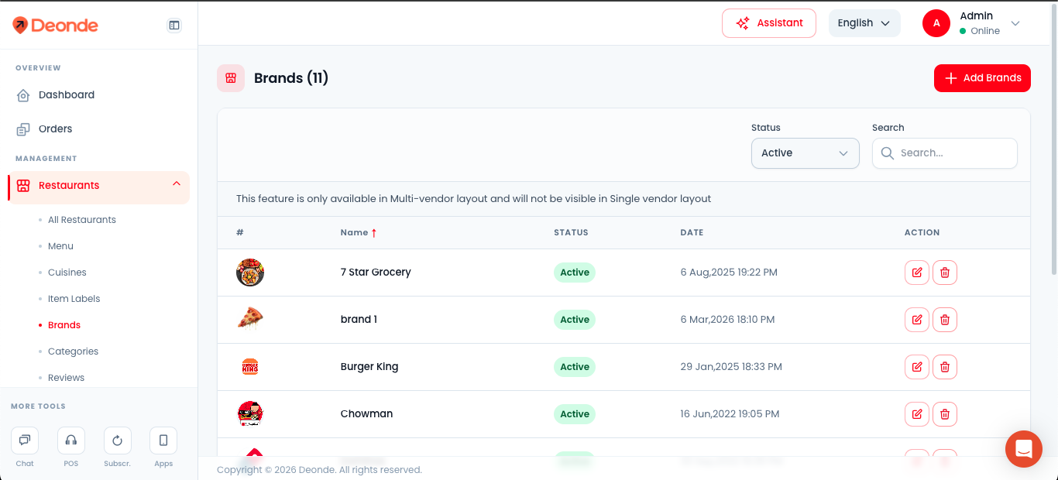Launch the Assistant button
The image size is (1058, 480).
coord(769,23)
